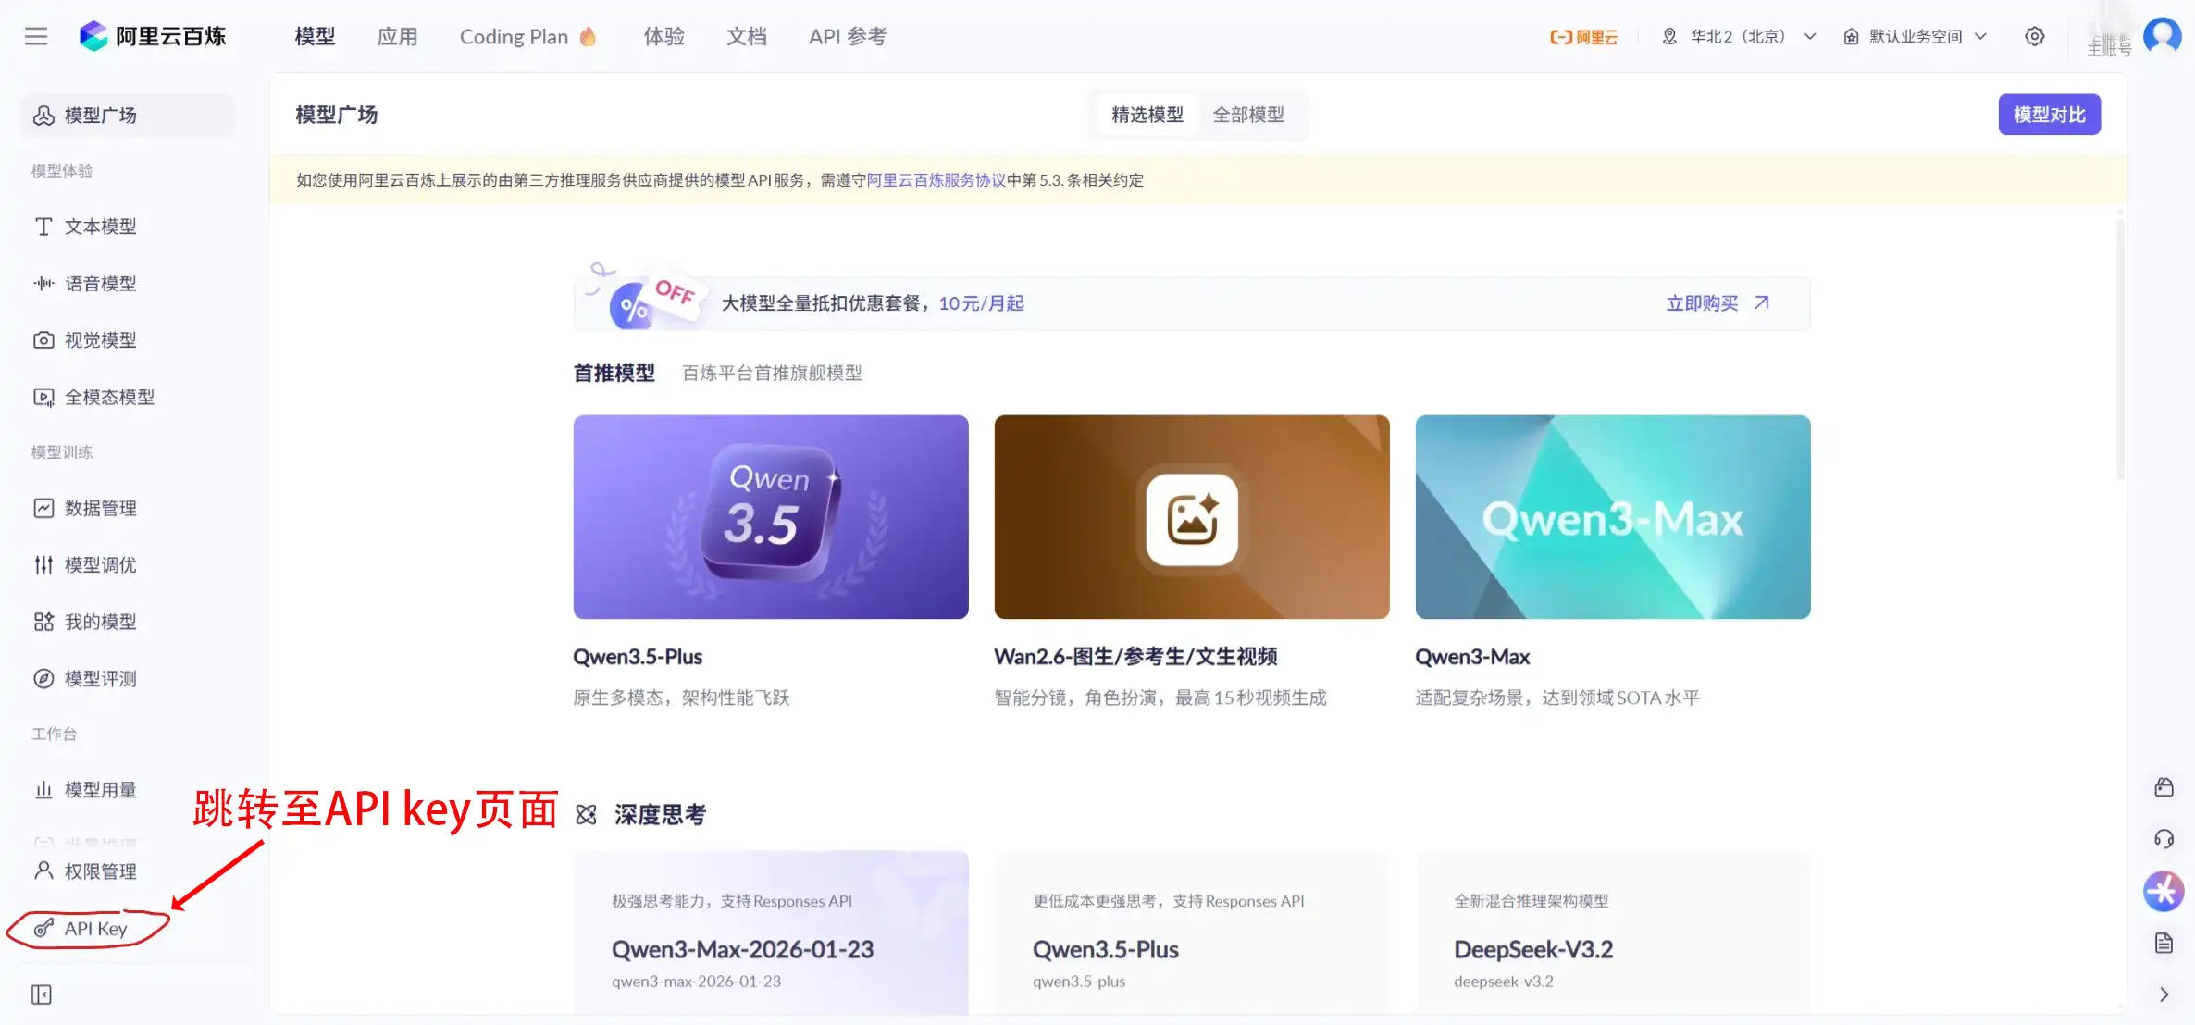The width and height of the screenshot is (2195, 1025).
Task: Open the API 参考 navigation tab
Action: [848, 36]
